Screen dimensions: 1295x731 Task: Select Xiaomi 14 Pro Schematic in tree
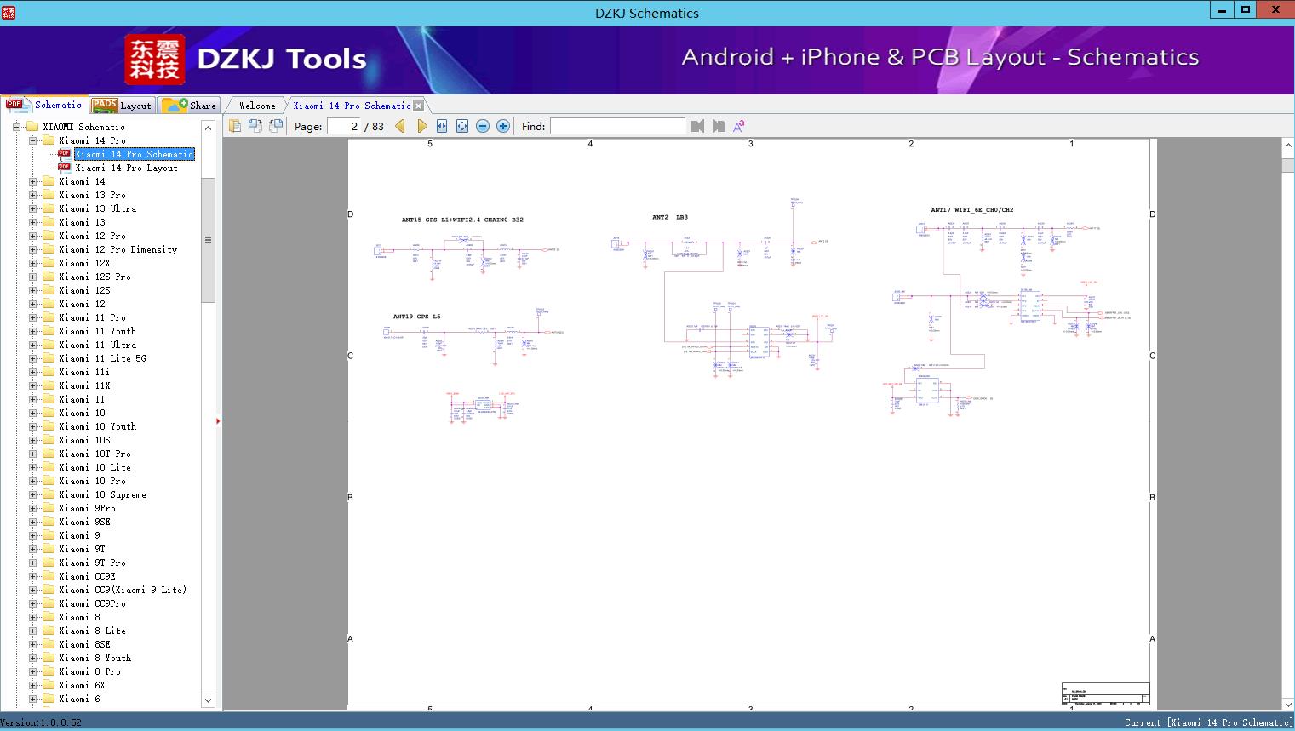coord(135,154)
